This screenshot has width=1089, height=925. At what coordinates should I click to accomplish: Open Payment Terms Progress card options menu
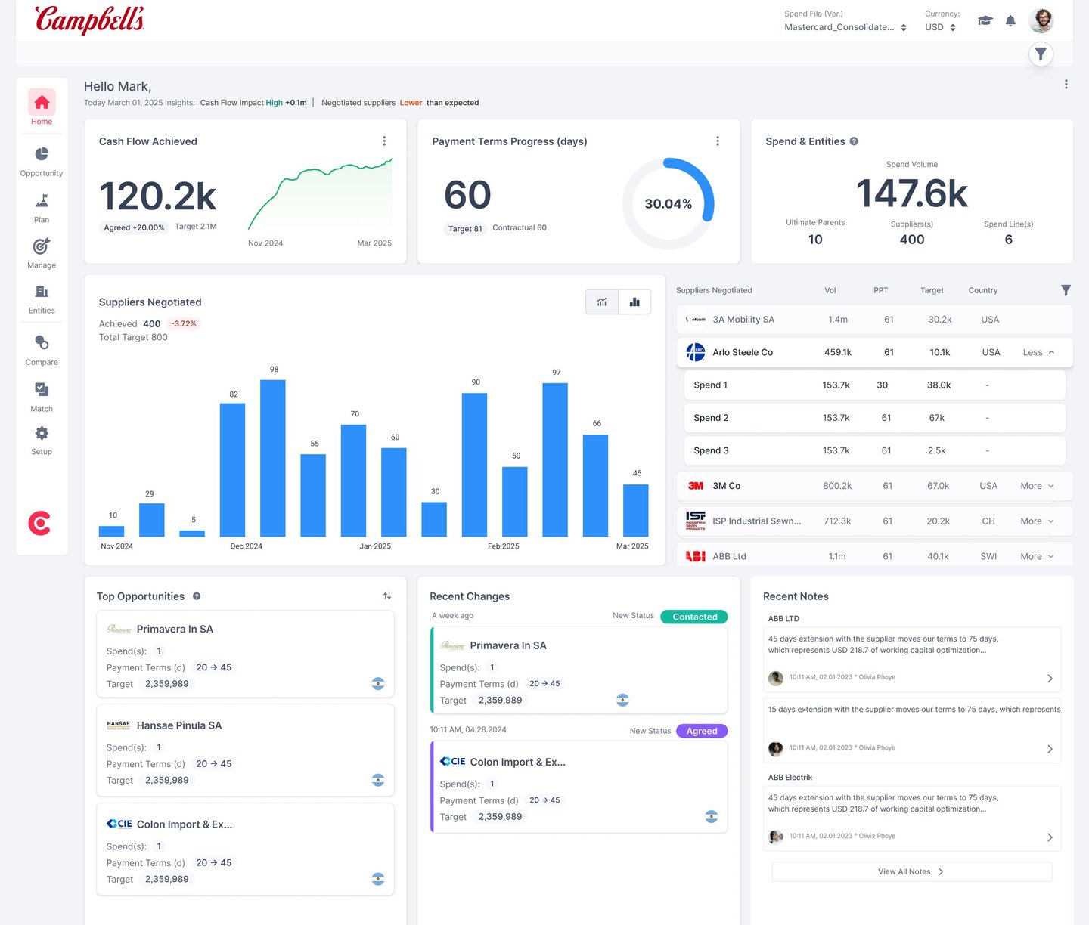tap(718, 141)
